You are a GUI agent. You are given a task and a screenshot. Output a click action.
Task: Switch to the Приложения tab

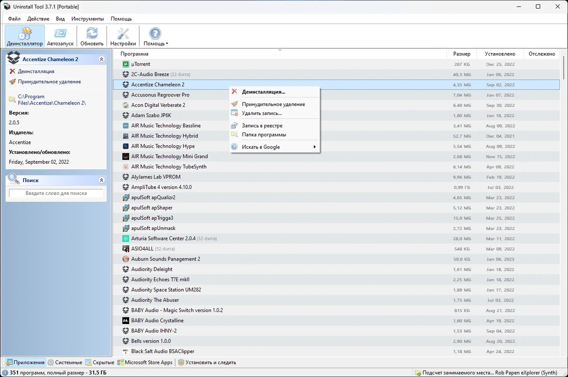coord(26,363)
